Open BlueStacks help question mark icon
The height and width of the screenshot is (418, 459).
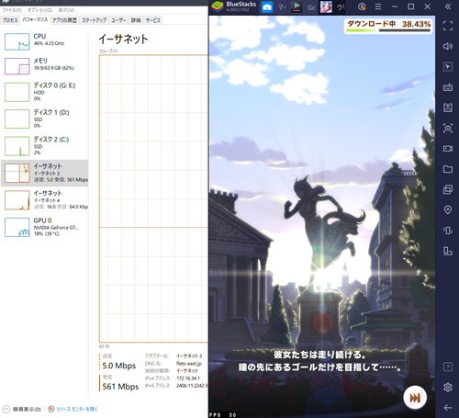point(448,367)
